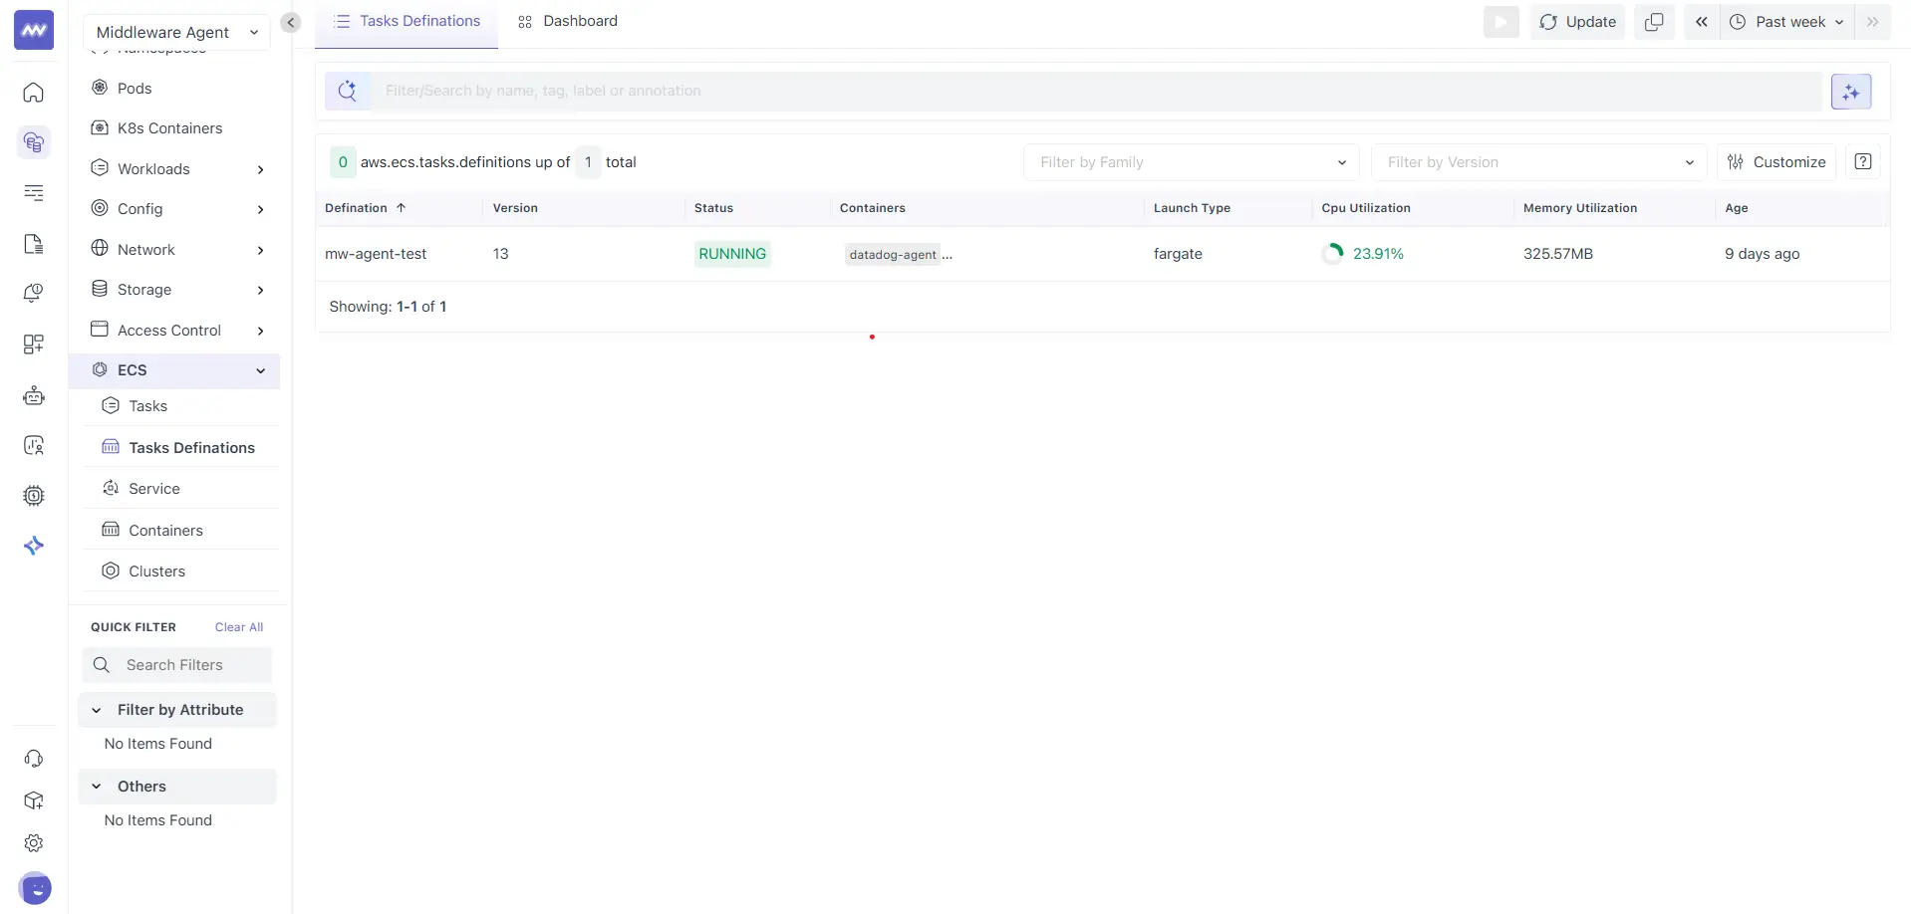Collapse the ECS section in sidebar

pos(260,369)
